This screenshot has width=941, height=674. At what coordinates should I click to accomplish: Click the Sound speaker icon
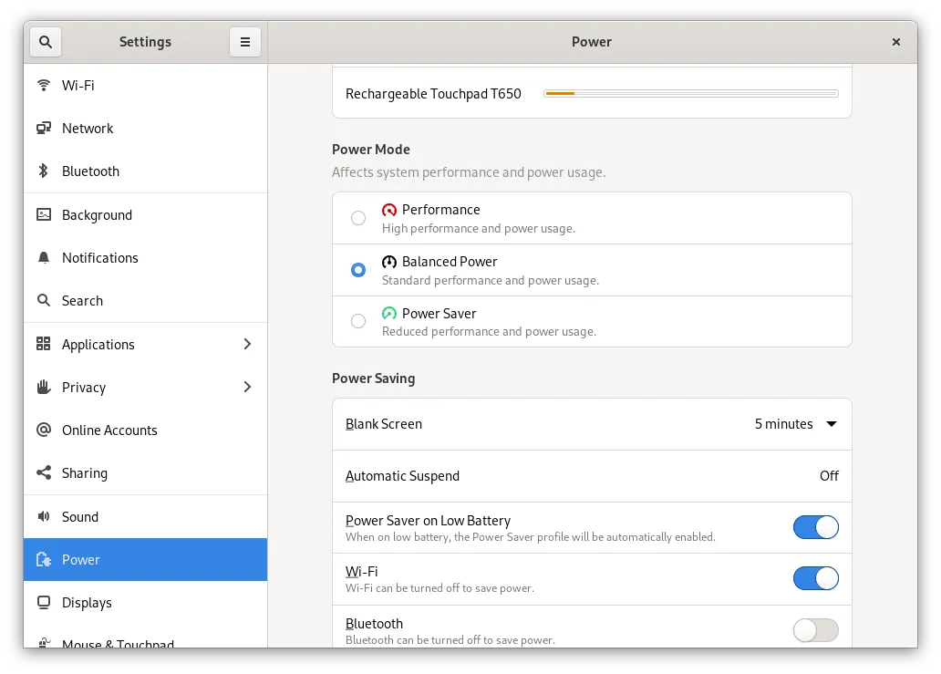tap(43, 517)
